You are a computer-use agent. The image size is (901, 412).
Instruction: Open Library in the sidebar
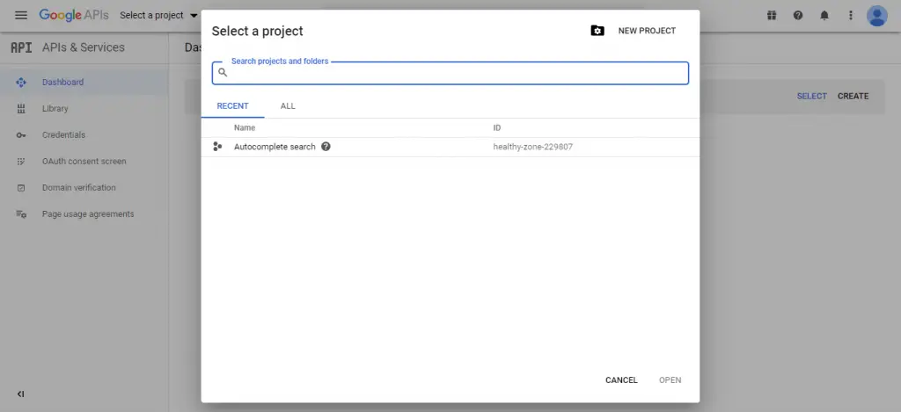tap(55, 109)
